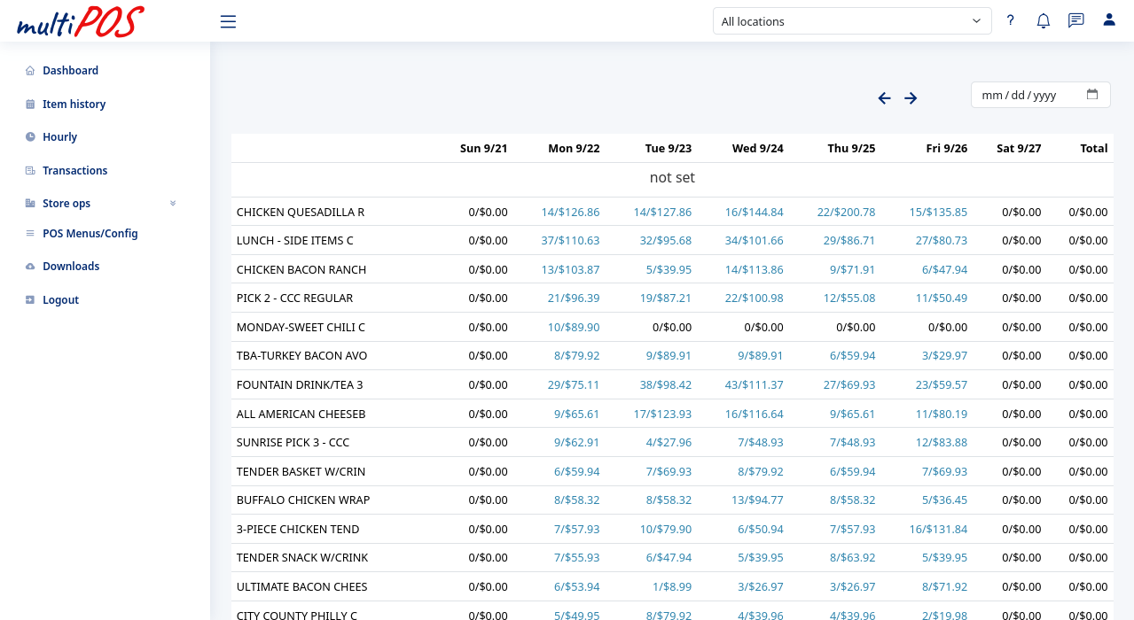Go to next week with right arrow
1134x620 pixels.
click(911, 98)
